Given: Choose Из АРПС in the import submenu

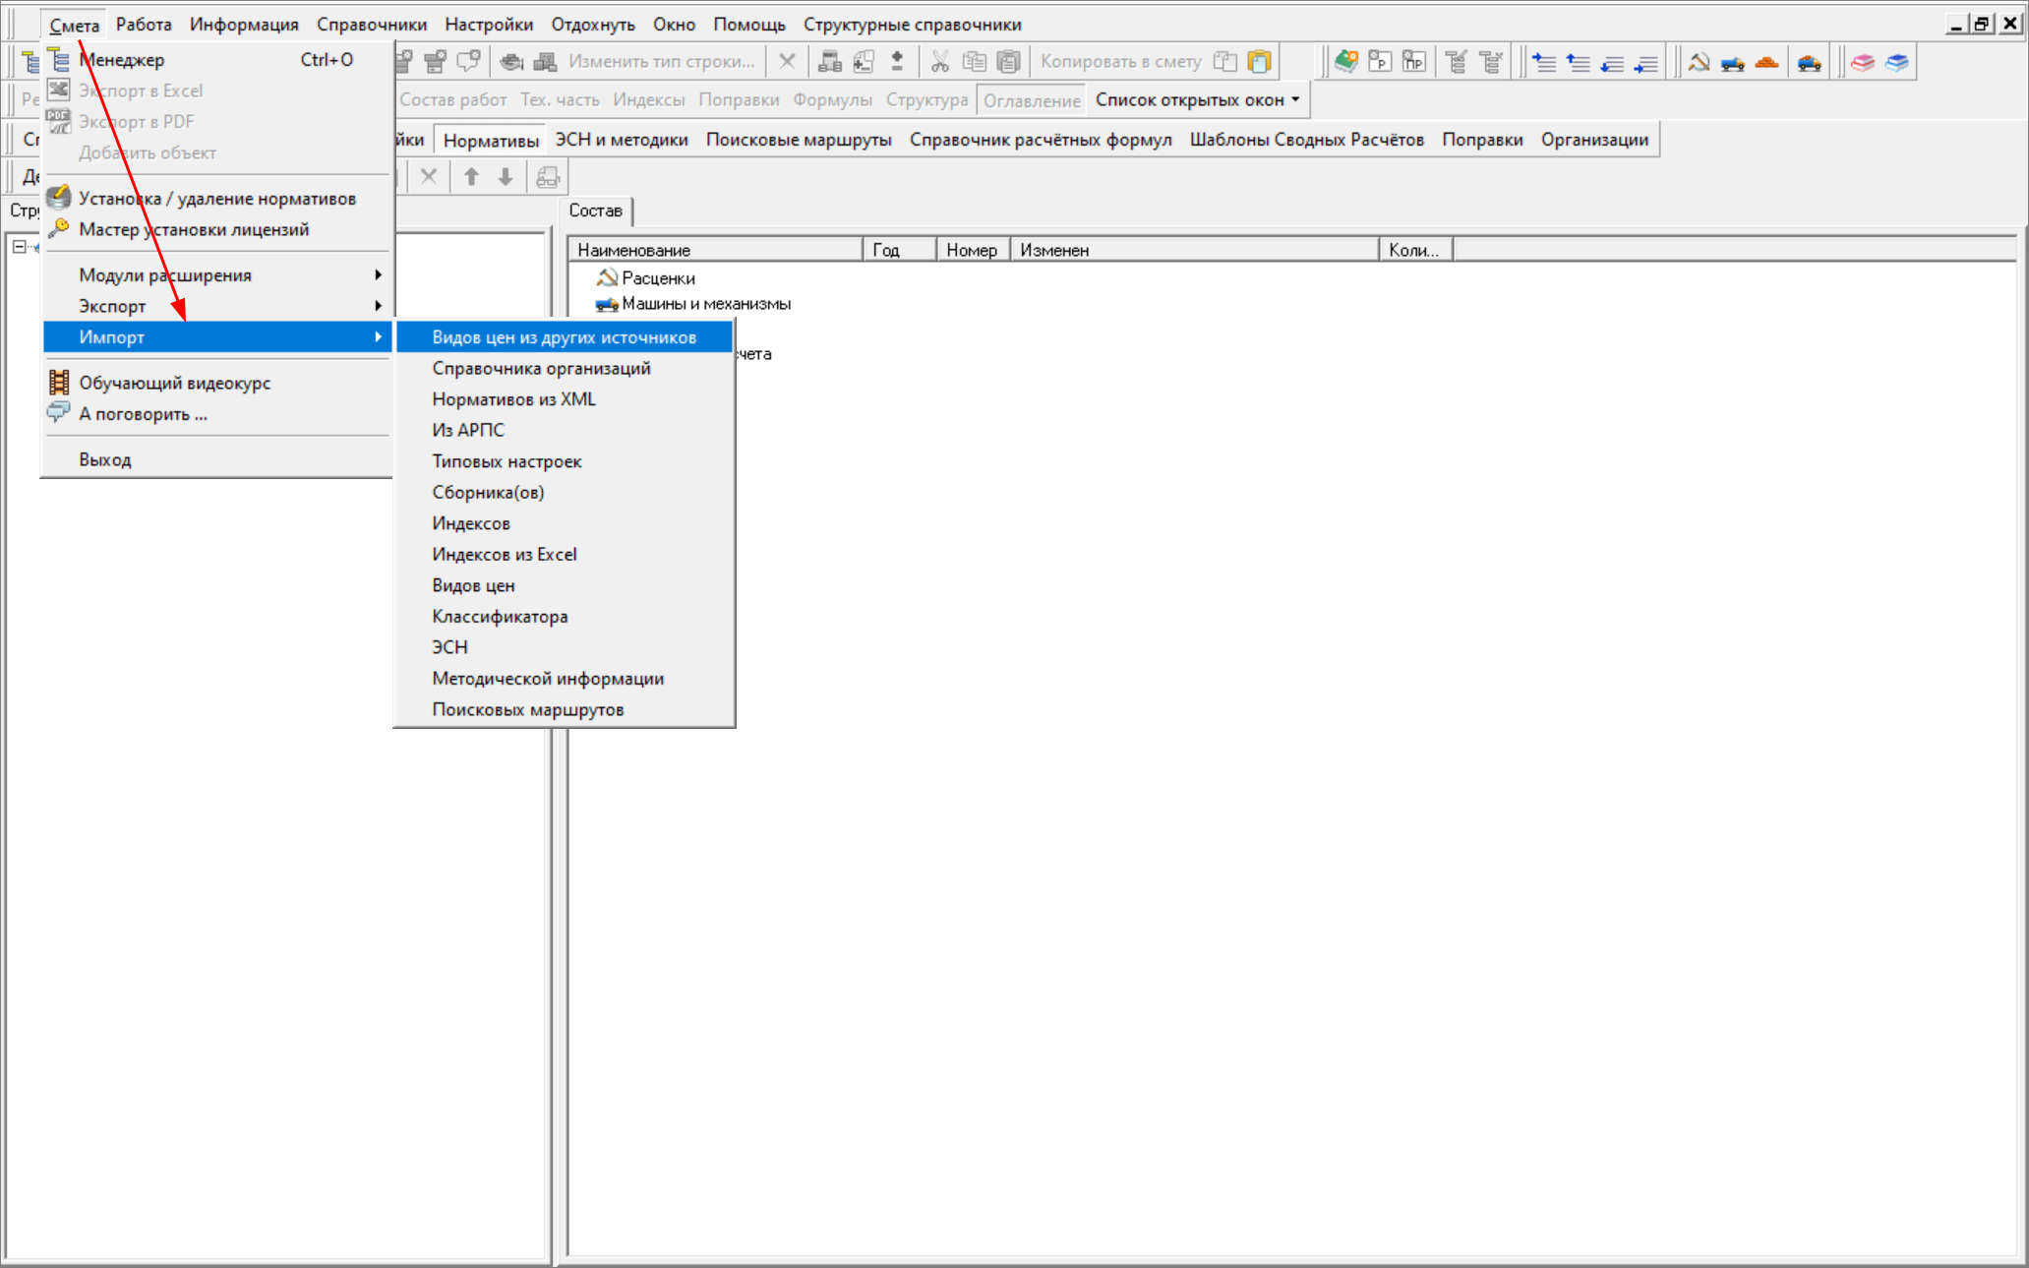Looking at the screenshot, I should pyautogui.click(x=565, y=430).
